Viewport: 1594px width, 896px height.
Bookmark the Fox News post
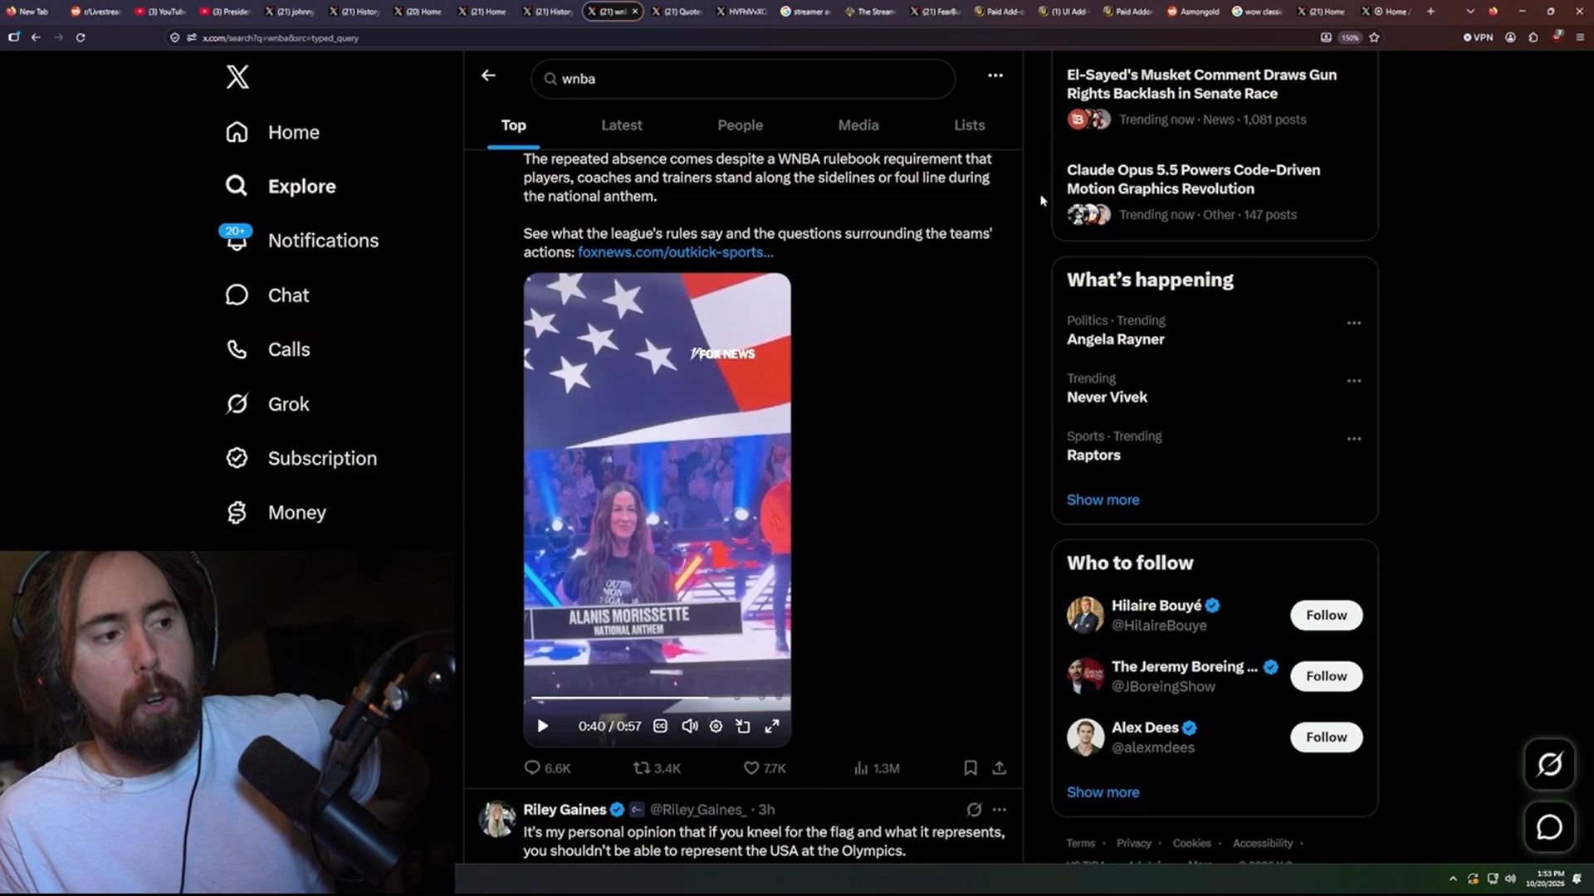tap(971, 768)
